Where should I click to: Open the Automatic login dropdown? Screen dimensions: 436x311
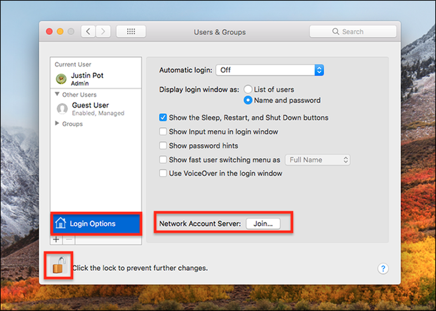pos(270,70)
